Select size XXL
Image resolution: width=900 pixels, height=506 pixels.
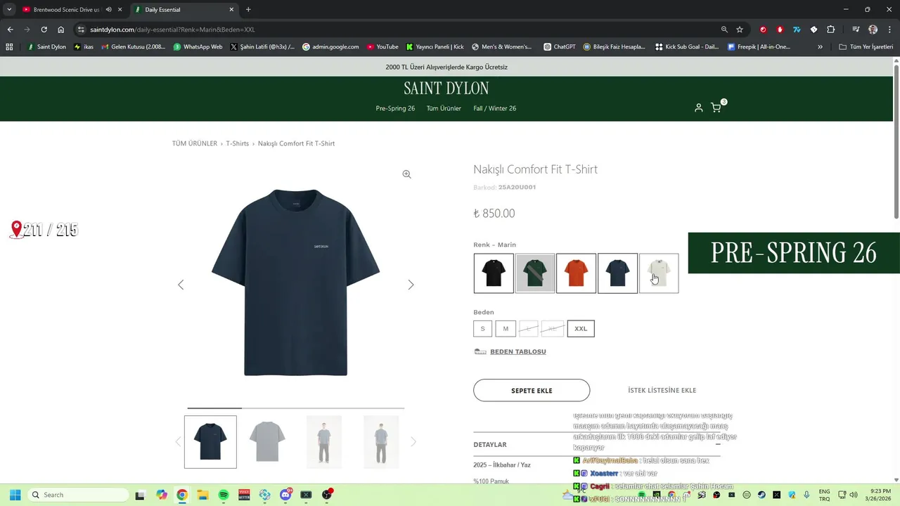581,328
